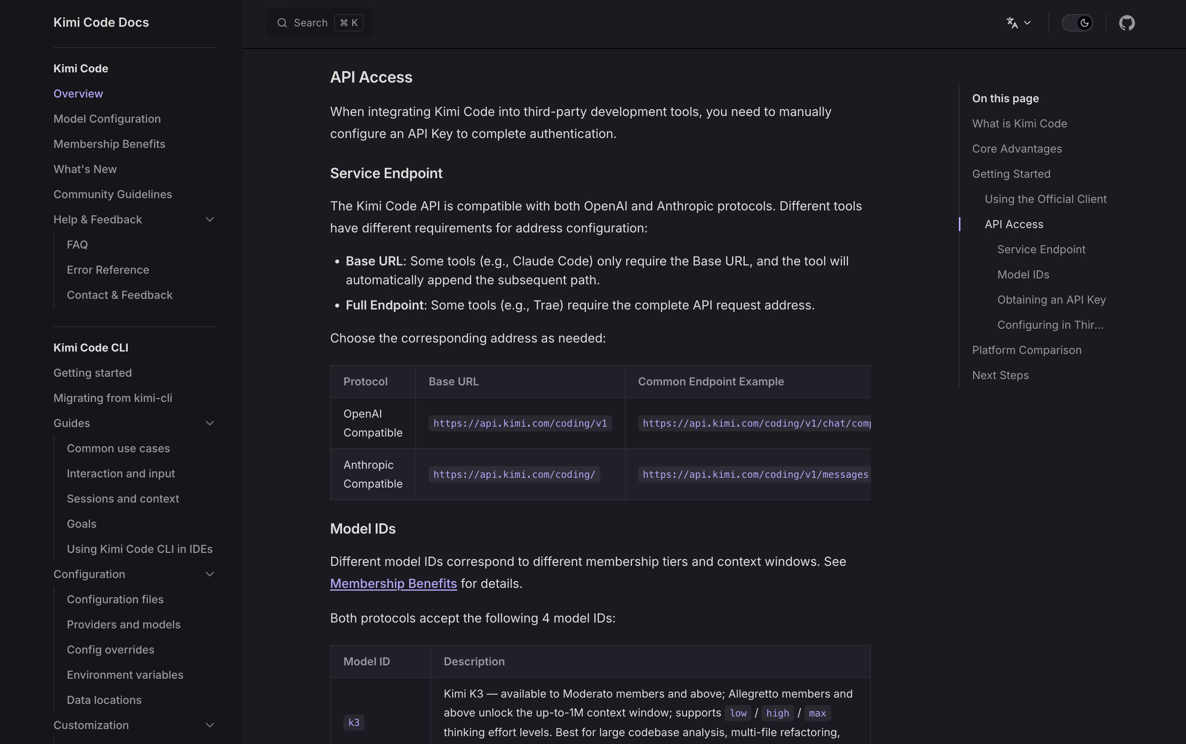
Task: Jump to API Access in outline
Action: click(x=1014, y=224)
